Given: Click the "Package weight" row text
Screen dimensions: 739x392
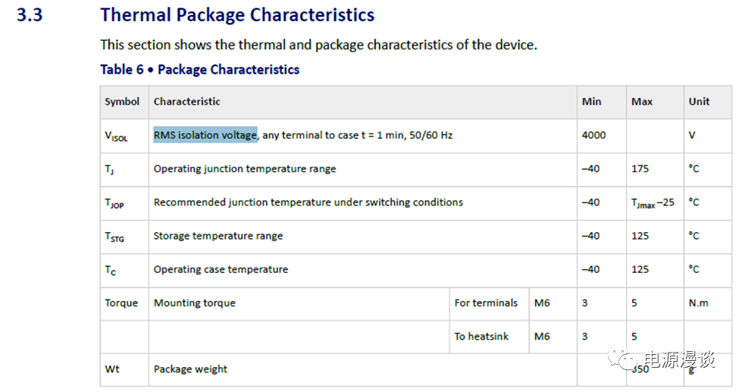Looking at the screenshot, I should (x=190, y=369).
